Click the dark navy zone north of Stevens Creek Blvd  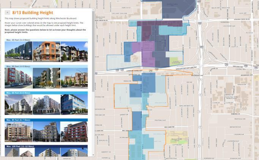[x=178, y=8]
